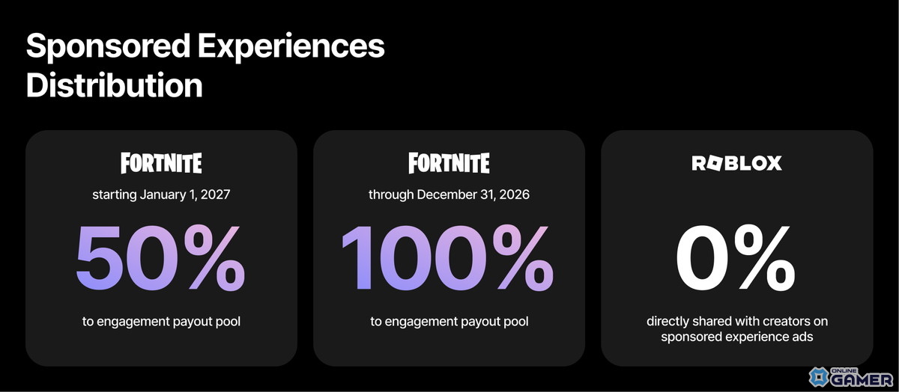
Task: Select the "Sponsored Experiences" heading line
Action: [205, 46]
